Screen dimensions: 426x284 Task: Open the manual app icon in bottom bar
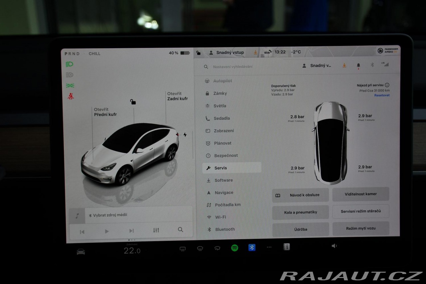(287, 247)
